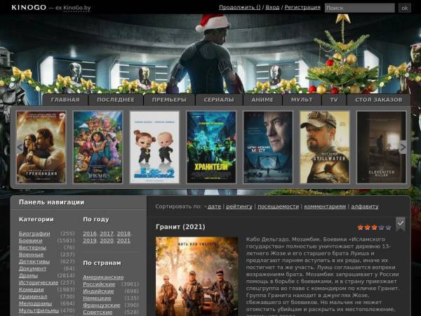Open the Детективы category

click(34, 262)
